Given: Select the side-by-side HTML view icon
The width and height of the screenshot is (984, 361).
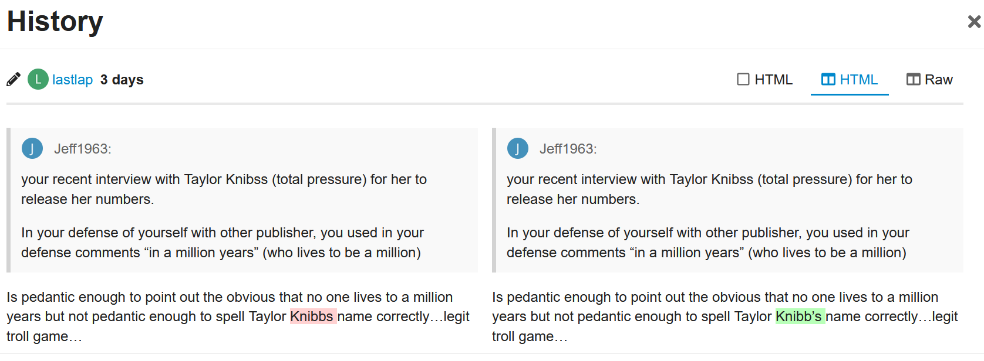Looking at the screenshot, I should 828,79.
